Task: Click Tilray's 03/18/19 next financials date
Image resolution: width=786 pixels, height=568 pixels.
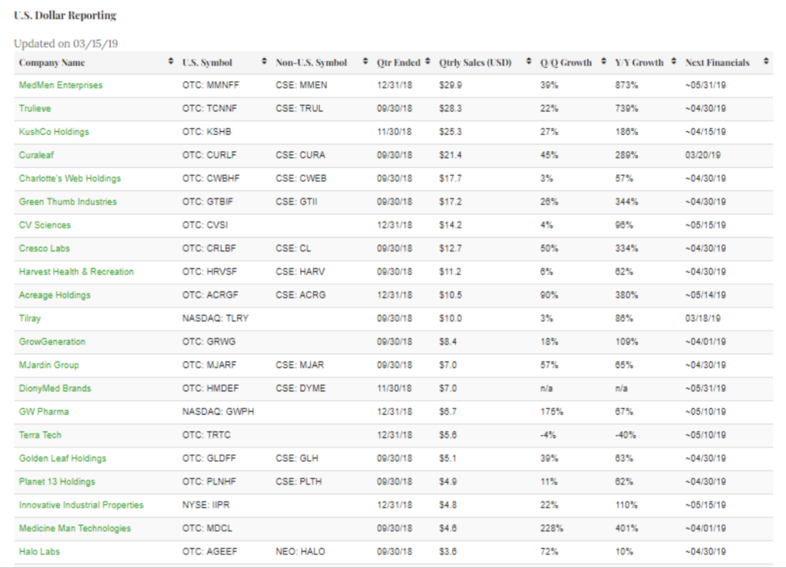Action: tap(703, 318)
